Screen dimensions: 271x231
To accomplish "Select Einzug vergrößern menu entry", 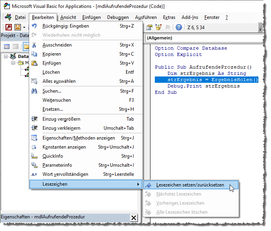I will (61, 119).
